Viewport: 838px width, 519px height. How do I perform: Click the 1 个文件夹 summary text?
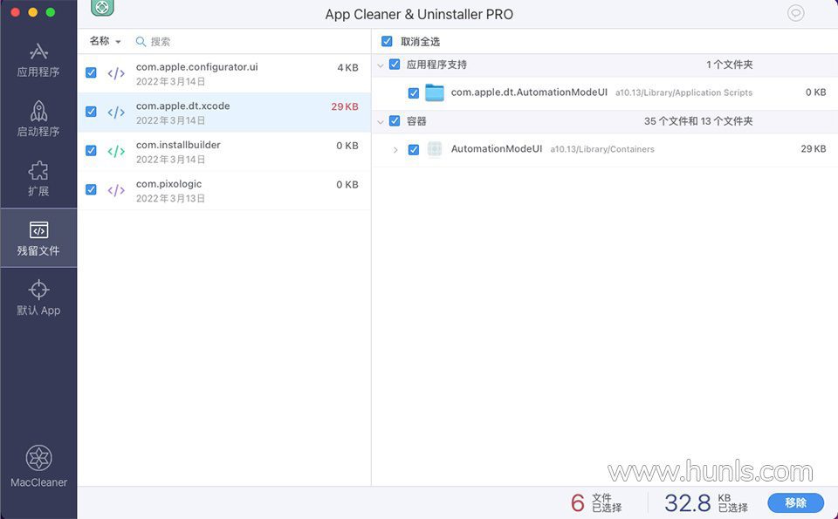tap(729, 65)
